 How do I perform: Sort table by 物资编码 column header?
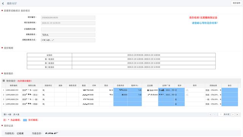pyautogui.click(x=14, y=86)
